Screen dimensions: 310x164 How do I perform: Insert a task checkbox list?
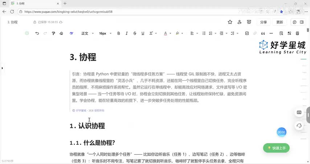point(247,33)
